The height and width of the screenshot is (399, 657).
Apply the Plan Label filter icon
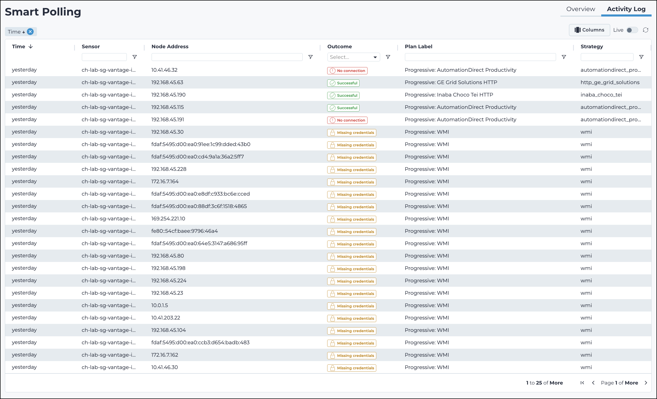[x=564, y=57]
